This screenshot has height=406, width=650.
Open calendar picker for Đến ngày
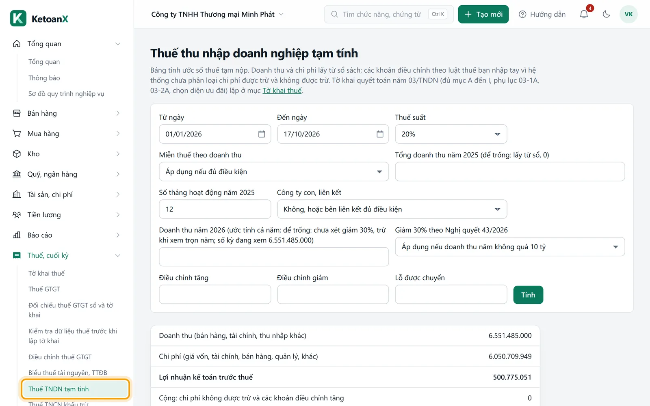coord(380,134)
